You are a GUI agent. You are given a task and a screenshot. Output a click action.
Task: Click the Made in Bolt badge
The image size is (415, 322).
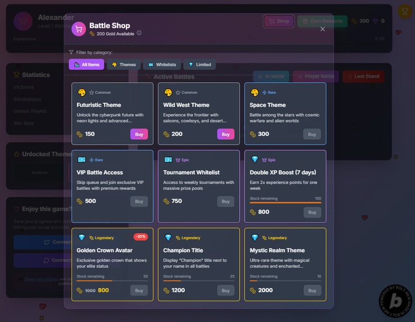coord(395,301)
